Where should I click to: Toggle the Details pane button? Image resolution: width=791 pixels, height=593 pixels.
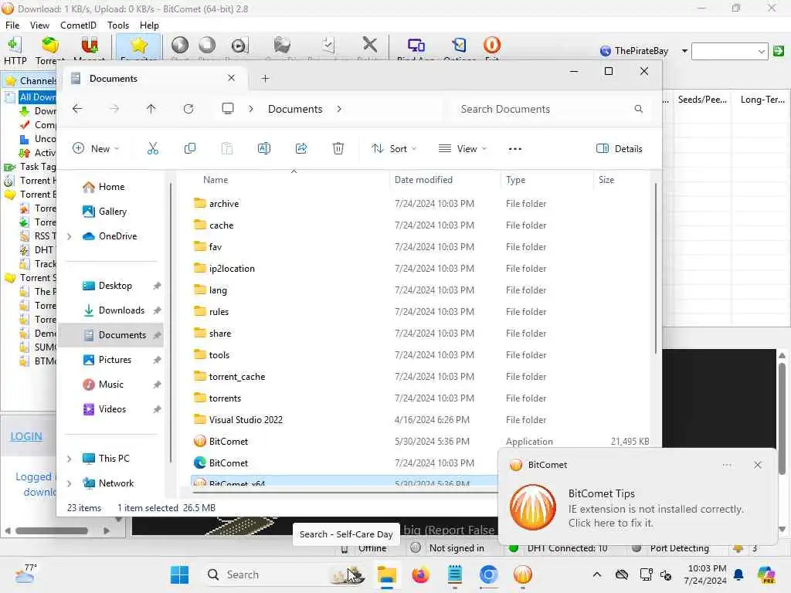[x=619, y=148]
